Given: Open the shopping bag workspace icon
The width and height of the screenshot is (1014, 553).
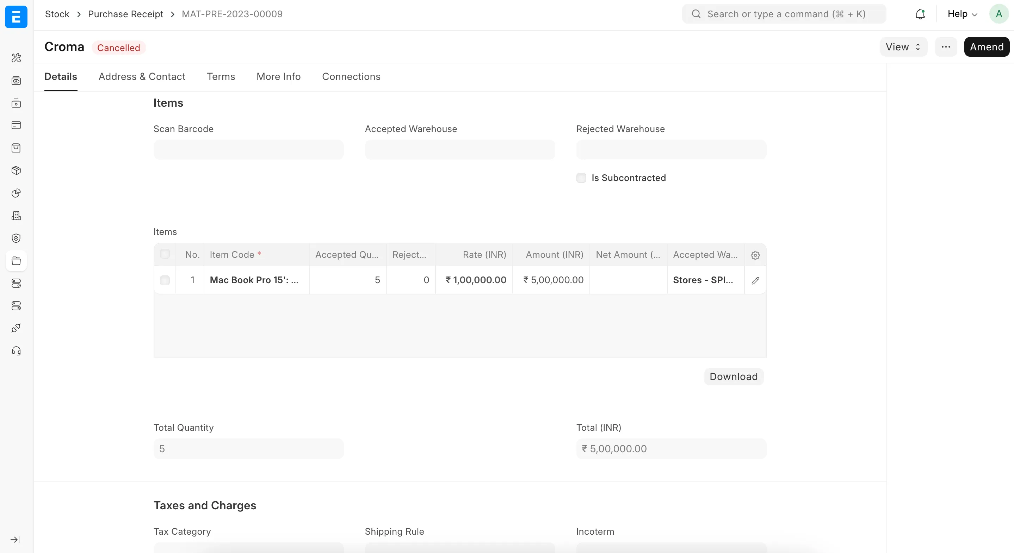Looking at the screenshot, I should point(16,148).
